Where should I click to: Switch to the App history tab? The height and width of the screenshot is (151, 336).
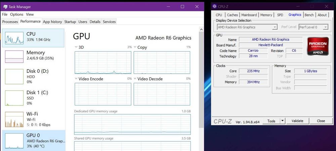pyautogui.click(x=52, y=22)
